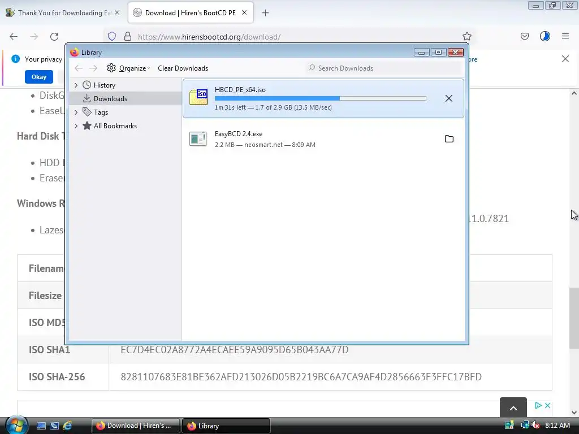Select History in Library sidebar
This screenshot has height=434, width=579.
[x=105, y=85]
